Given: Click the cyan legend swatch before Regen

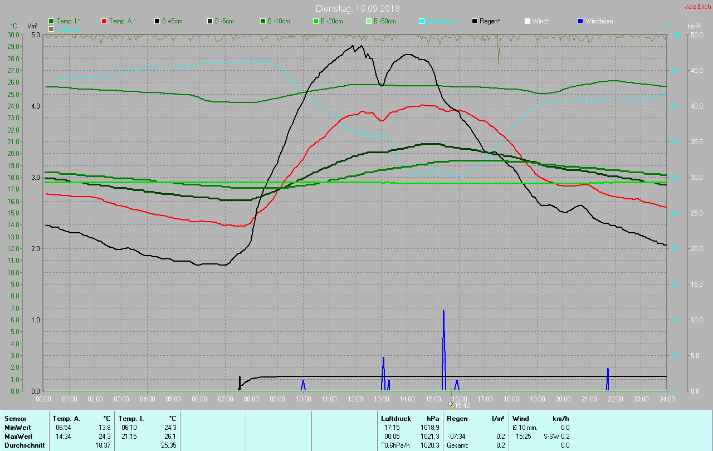Looking at the screenshot, I should tap(422, 21).
